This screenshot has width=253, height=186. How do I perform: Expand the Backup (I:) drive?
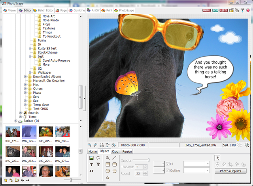coord(15,121)
